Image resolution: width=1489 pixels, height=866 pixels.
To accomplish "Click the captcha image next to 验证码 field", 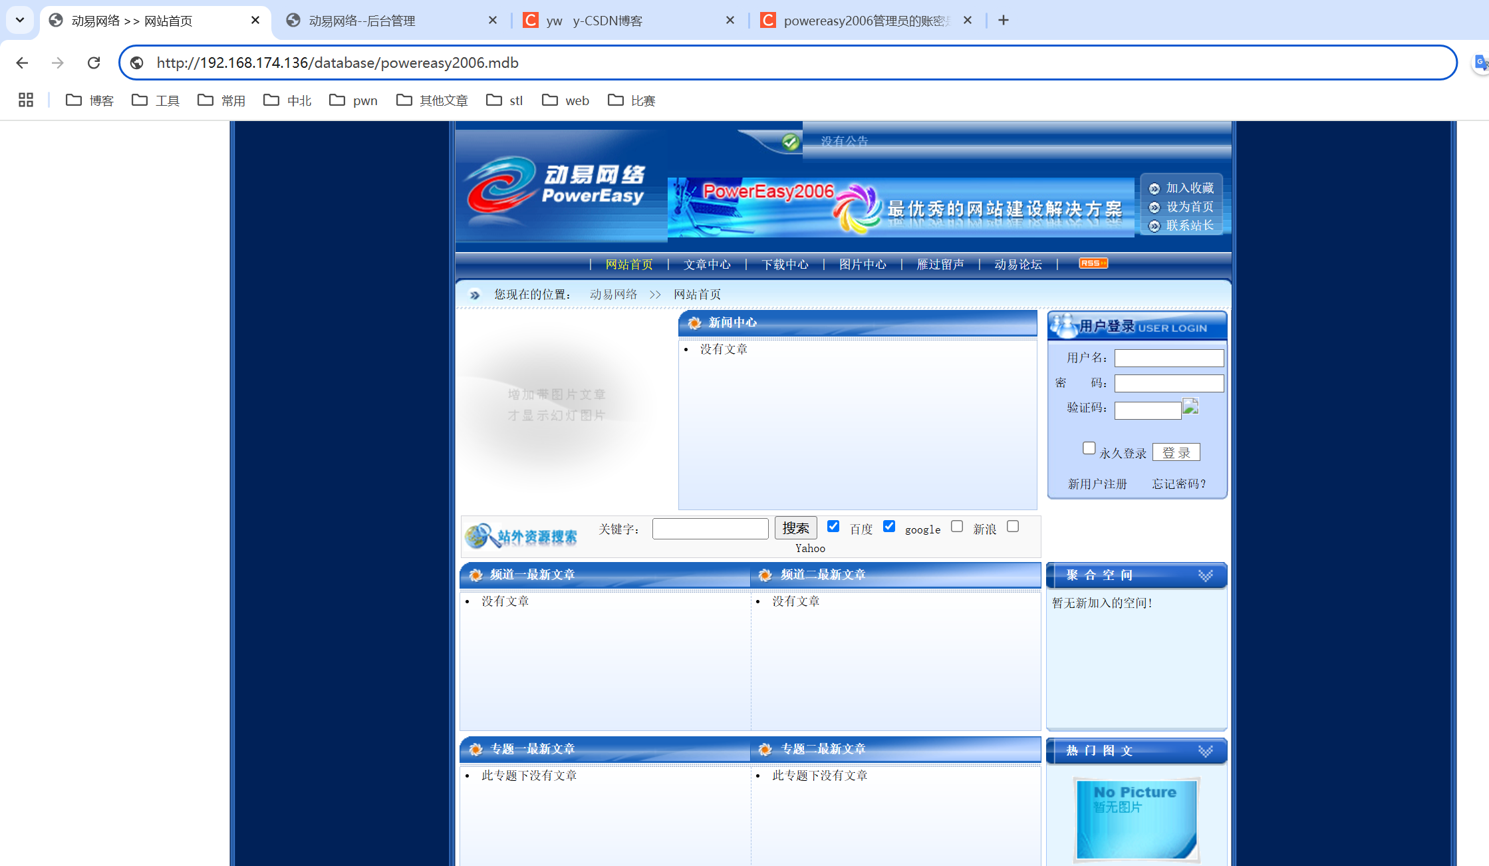I will 1190,406.
